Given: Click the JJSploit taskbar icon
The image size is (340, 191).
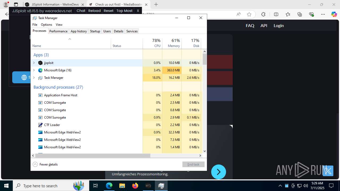Looking at the screenshot, I should pos(148,186).
